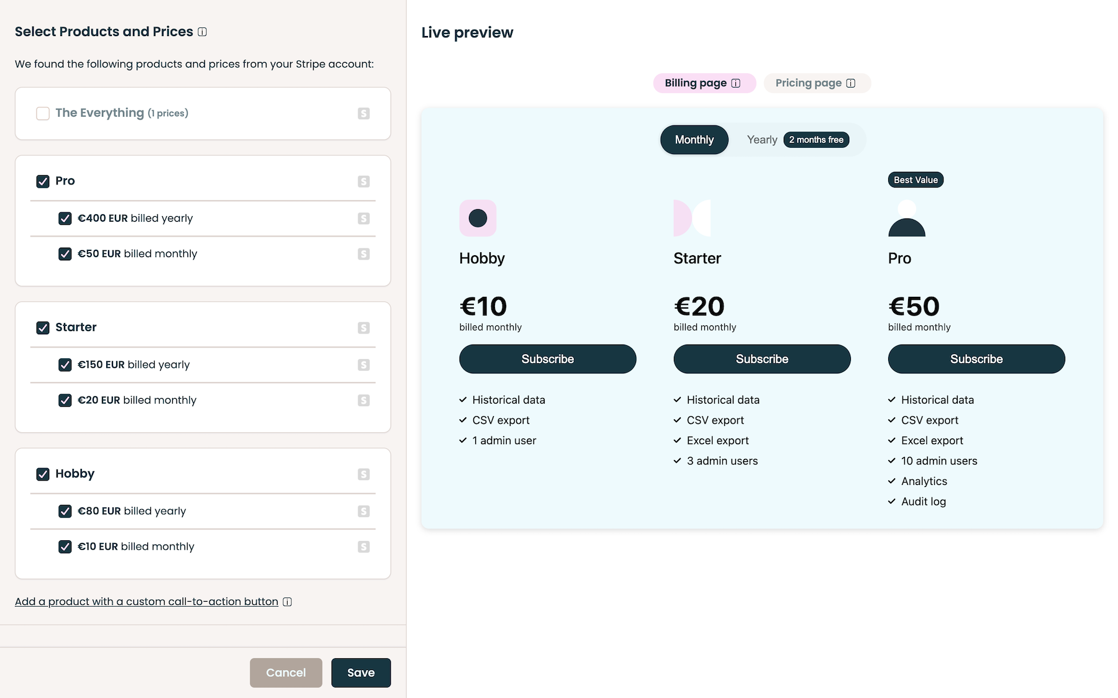Click the info icon beside Billing page

click(x=736, y=83)
